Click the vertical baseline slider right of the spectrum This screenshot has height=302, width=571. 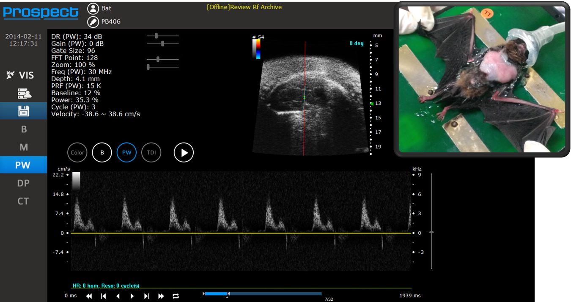(431, 221)
